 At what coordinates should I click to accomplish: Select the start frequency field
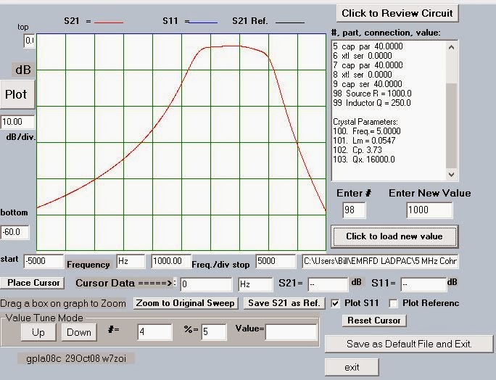[44, 261]
